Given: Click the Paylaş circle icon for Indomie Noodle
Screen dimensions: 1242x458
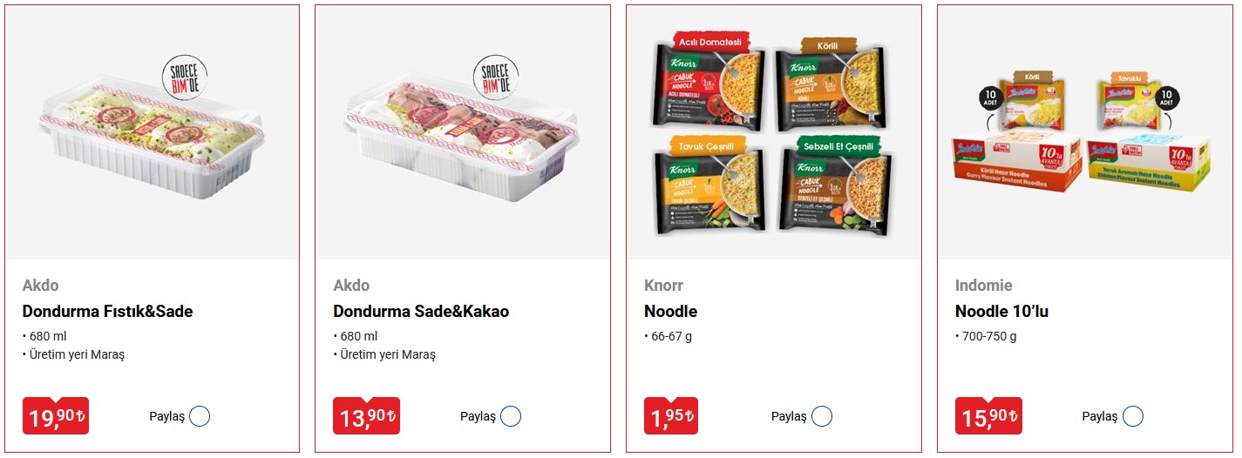Looking at the screenshot, I should pos(1133,416).
